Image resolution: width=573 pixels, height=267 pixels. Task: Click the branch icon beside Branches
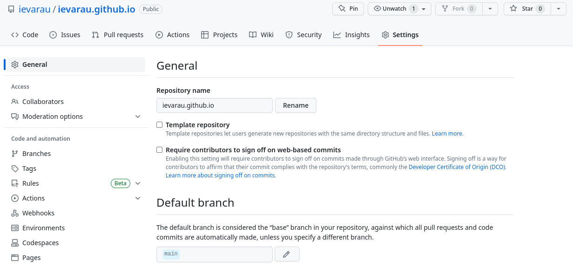[x=15, y=154]
